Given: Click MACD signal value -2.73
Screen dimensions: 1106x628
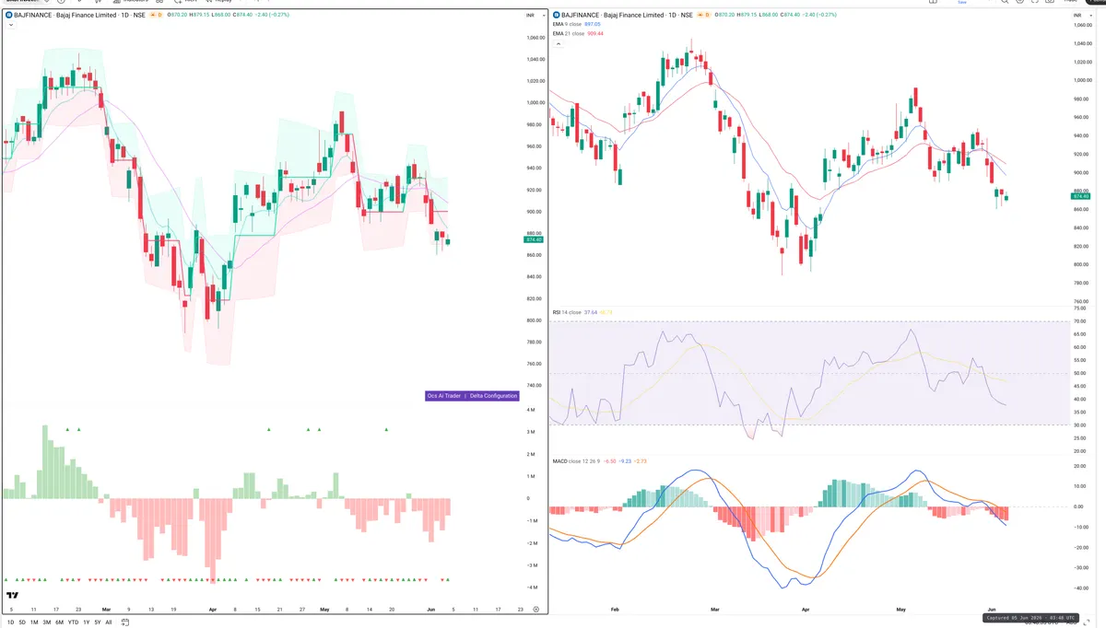Looking at the screenshot, I should click(x=641, y=460).
